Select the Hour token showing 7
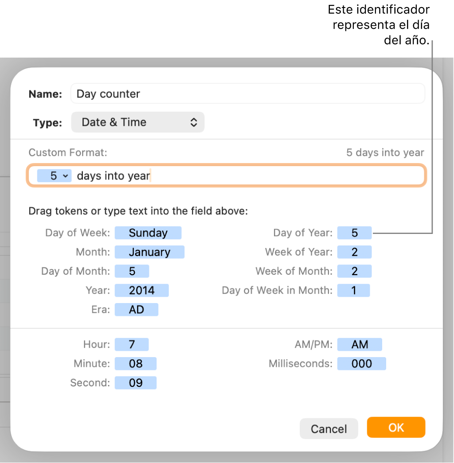This screenshot has width=454, height=463. pyautogui.click(x=132, y=344)
